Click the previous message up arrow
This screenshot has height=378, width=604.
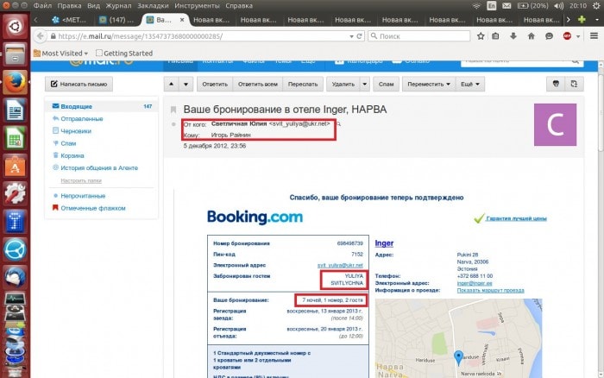173,84
